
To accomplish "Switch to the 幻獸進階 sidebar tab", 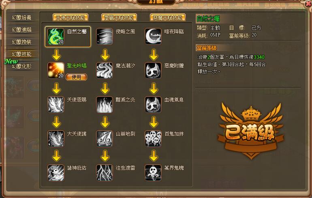I will [22, 30].
